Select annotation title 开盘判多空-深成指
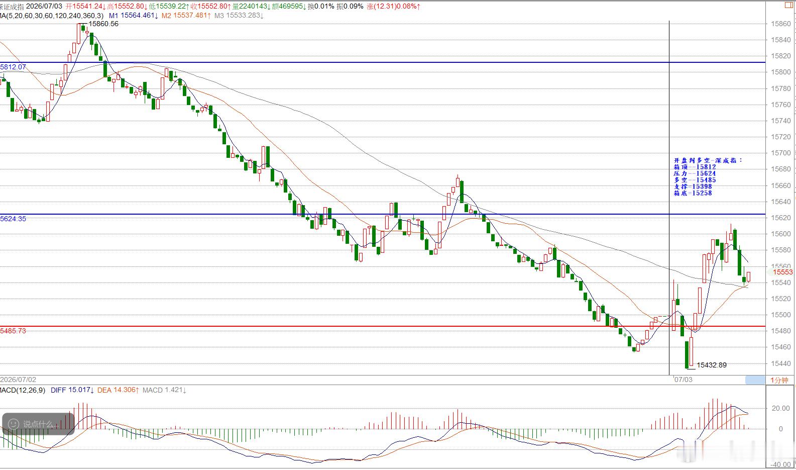 pyautogui.click(x=708, y=160)
